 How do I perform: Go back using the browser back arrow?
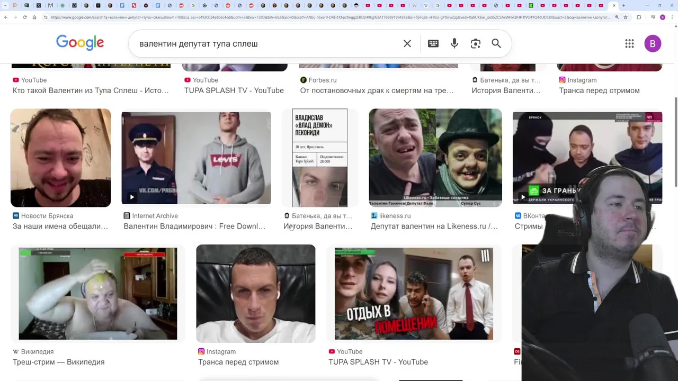[5, 17]
